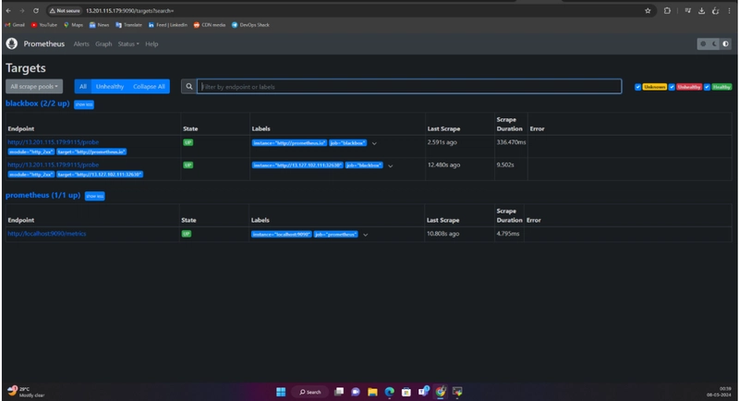
Task: Click the Prometheus brand text link
Action: click(43, 43)
